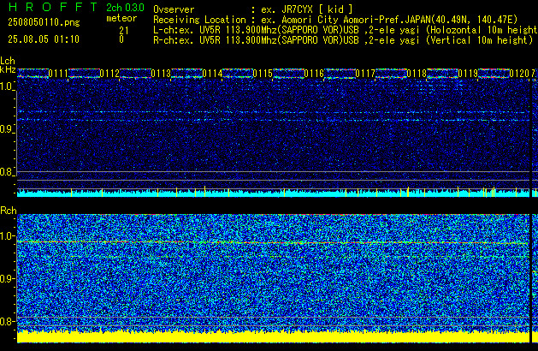Click the L-ch receiver description line

coord(346,30)
